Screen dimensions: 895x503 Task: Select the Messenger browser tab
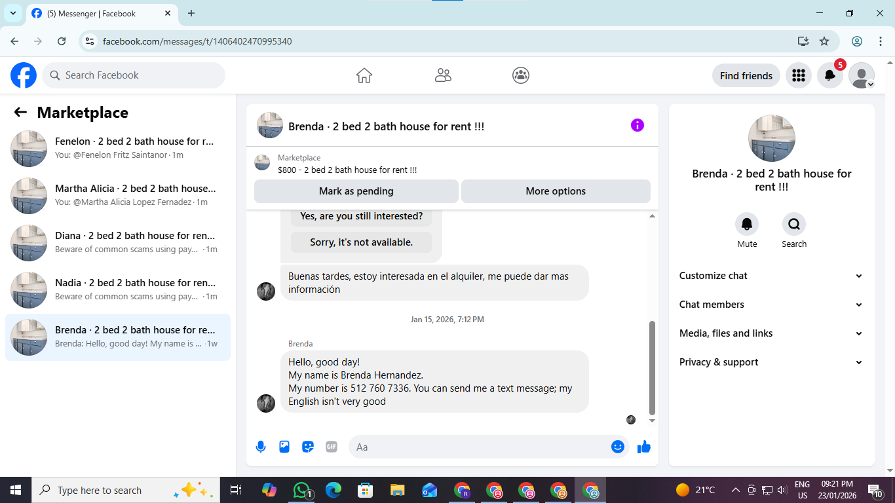coord(102,13)
